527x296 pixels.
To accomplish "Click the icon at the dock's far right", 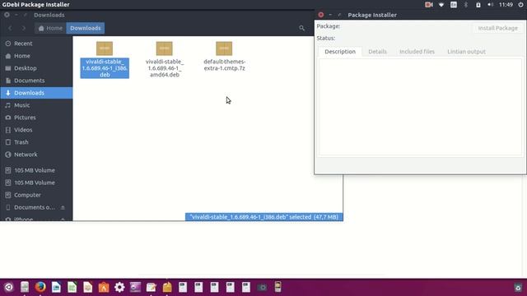I will (x=518, y=288).
